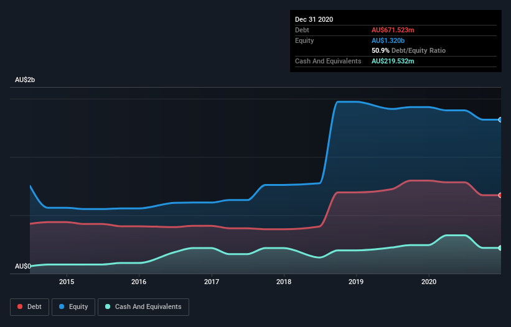Click the Debt label in tooltip
Viewport: 511px width, 327px height.
(302, 30)
